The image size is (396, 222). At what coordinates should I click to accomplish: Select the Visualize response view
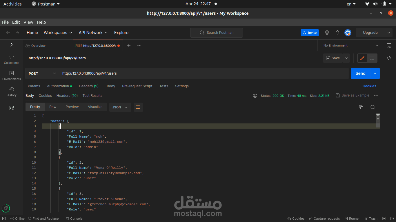tap(95, 107)
